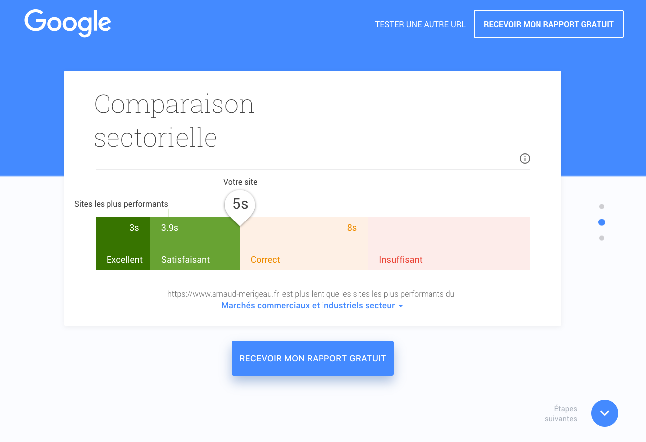Open the info icon beside the comparison title
The width and height of the screenshot is (646, 442).
tap(525, 159)
